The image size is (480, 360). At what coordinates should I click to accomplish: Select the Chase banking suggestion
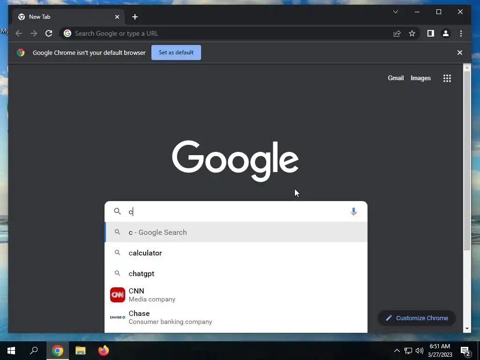236,317
